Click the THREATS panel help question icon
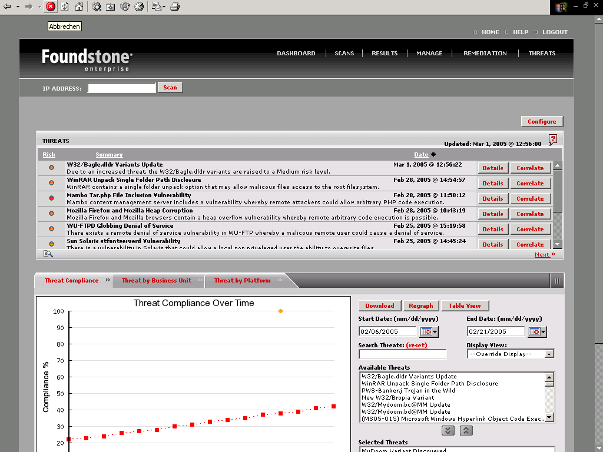 (552, 139)
